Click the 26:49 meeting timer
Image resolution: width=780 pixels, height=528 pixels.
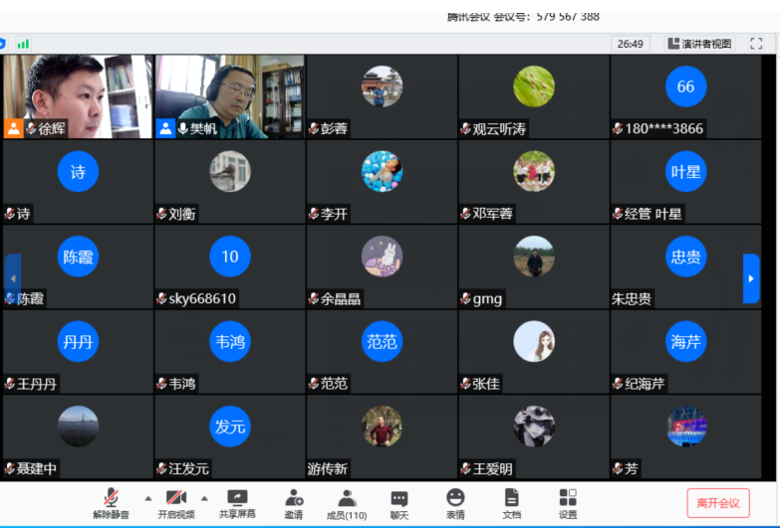(x=630, y=44)
